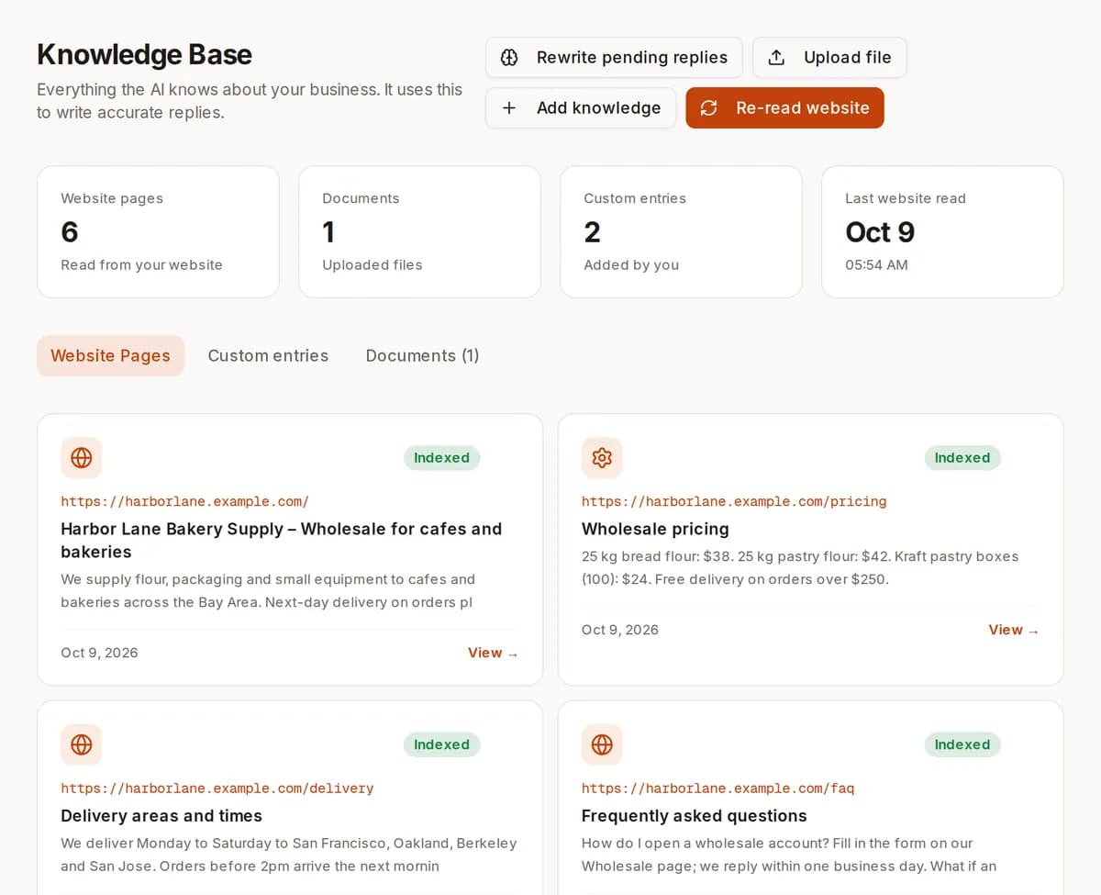
Task: Click the globe icon on the Delivery areas card
Action: point(81,744)
